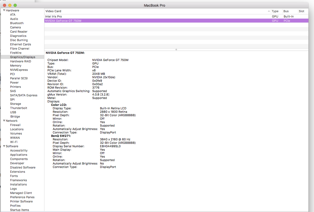Select WWAN entry
Viewport: 314px width, 212px height.
(x=15, y=138)
